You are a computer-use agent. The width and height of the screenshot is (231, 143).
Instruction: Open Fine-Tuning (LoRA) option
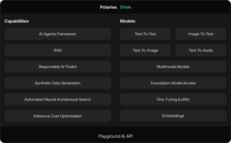tap(173, 100)
